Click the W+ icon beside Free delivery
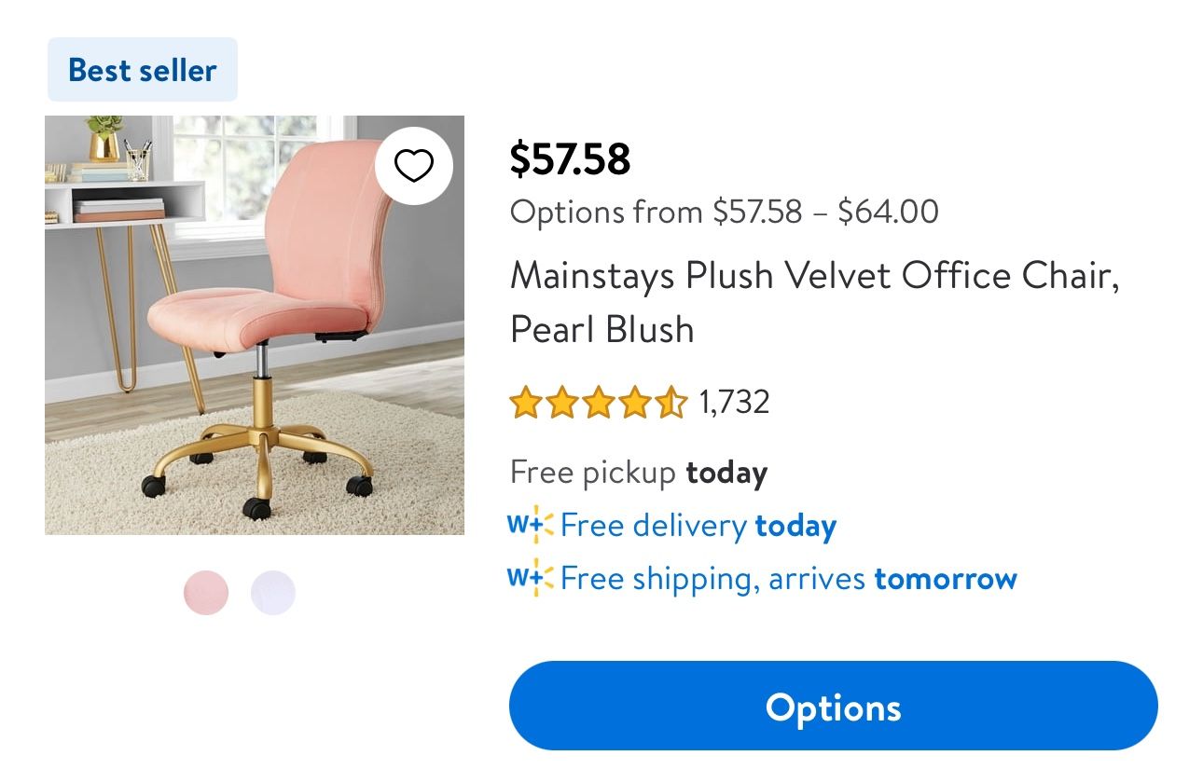This screenshot has height=769, width=1203. coord(530,525)
